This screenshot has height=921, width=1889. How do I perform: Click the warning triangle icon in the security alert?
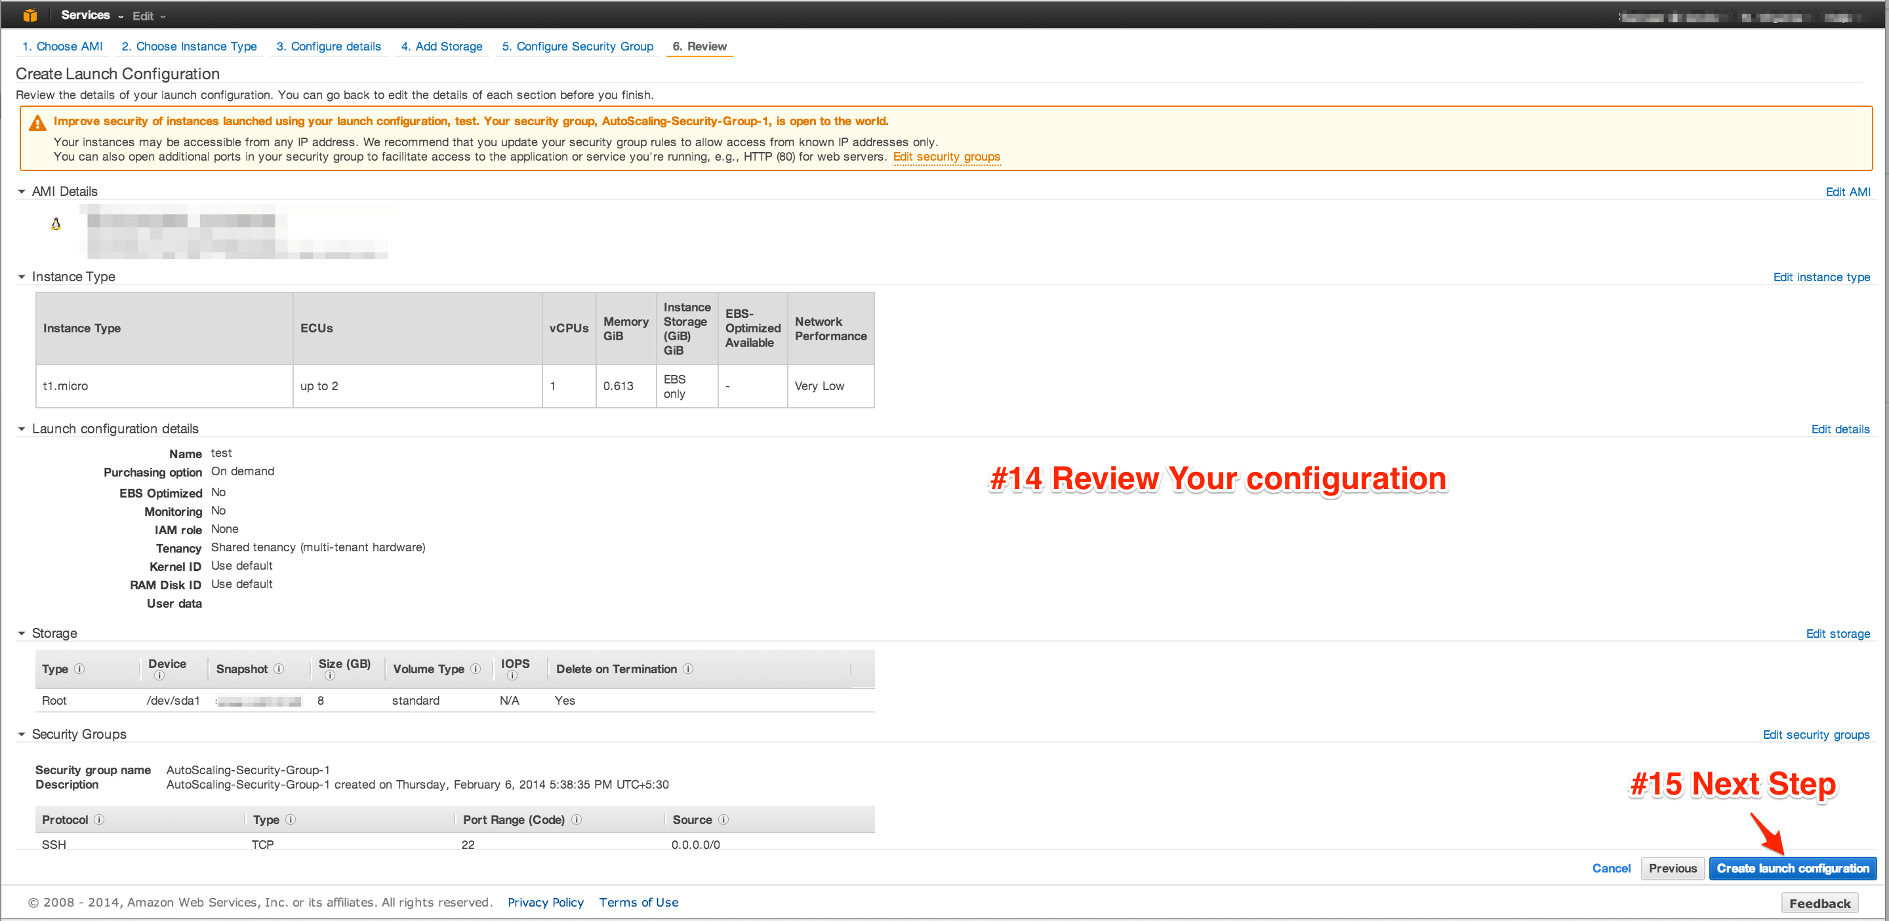click(37, 123)
